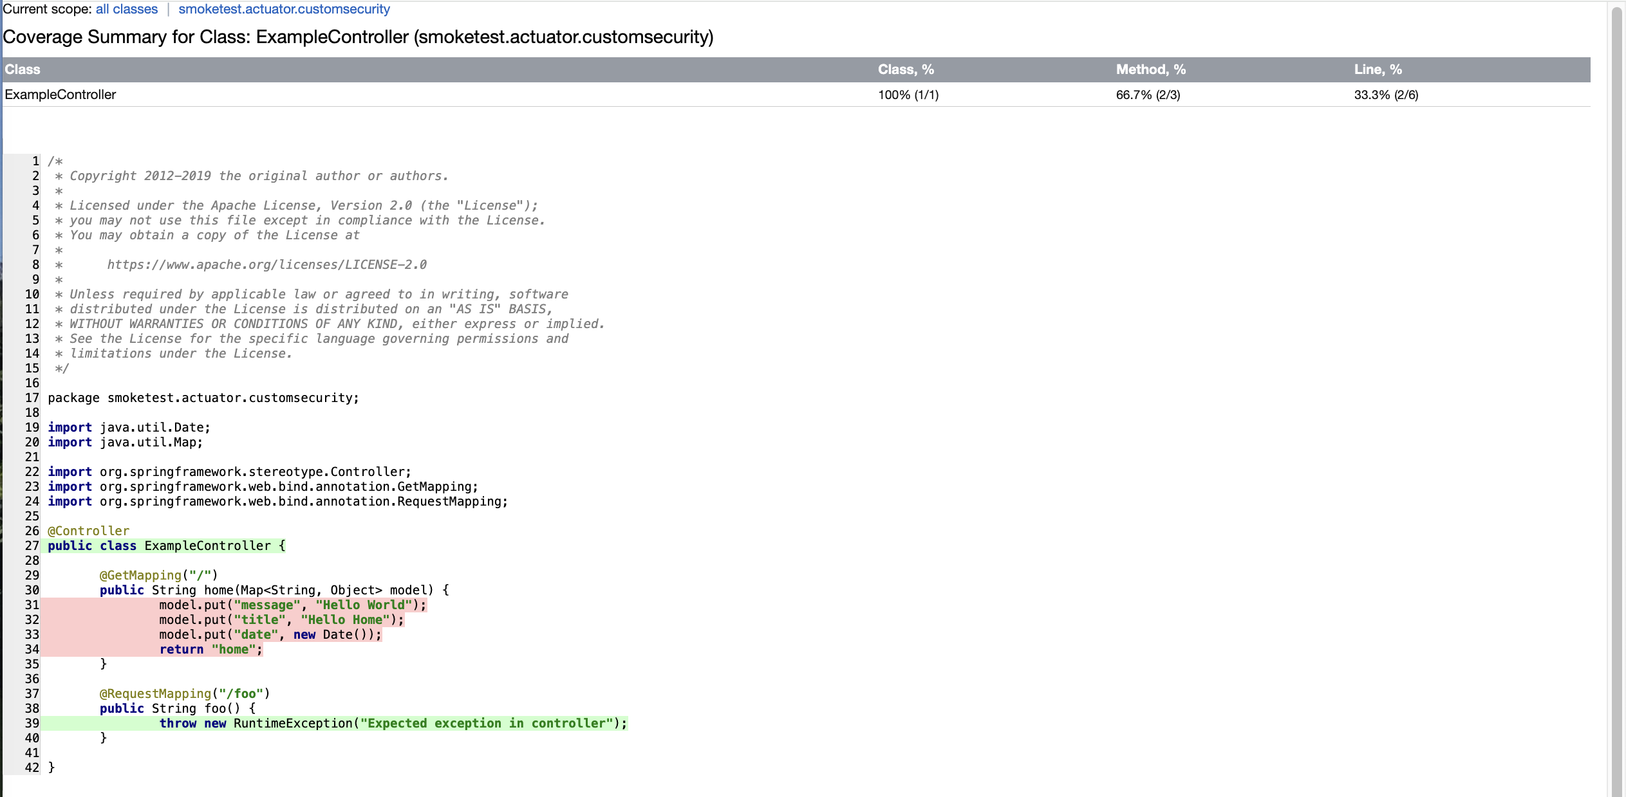Viewport: 1626px width, 797px height.
Task: Click the 'Method, %' column header
Action: point(1150,69)
